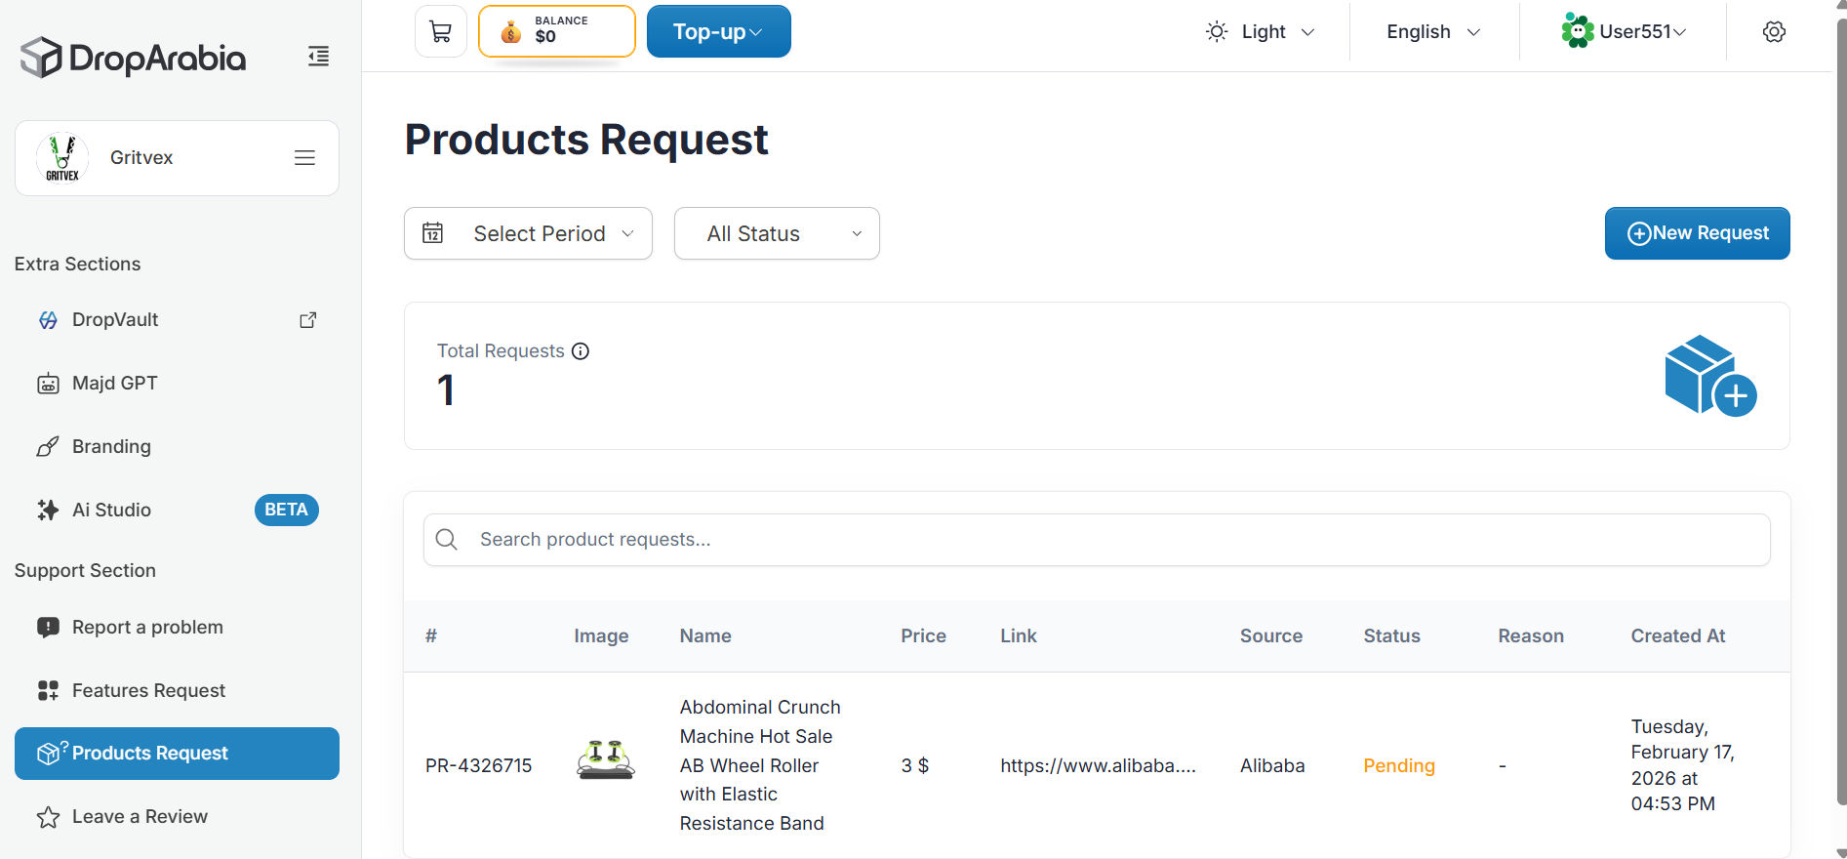Click the Branding brush icon

[x=48, y=447]
